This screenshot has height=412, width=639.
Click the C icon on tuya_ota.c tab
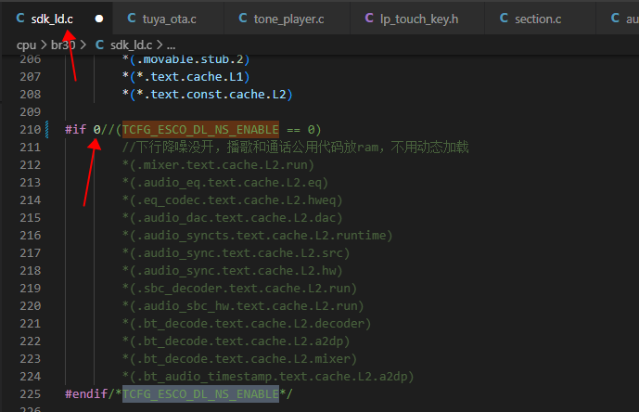point(132,19)
